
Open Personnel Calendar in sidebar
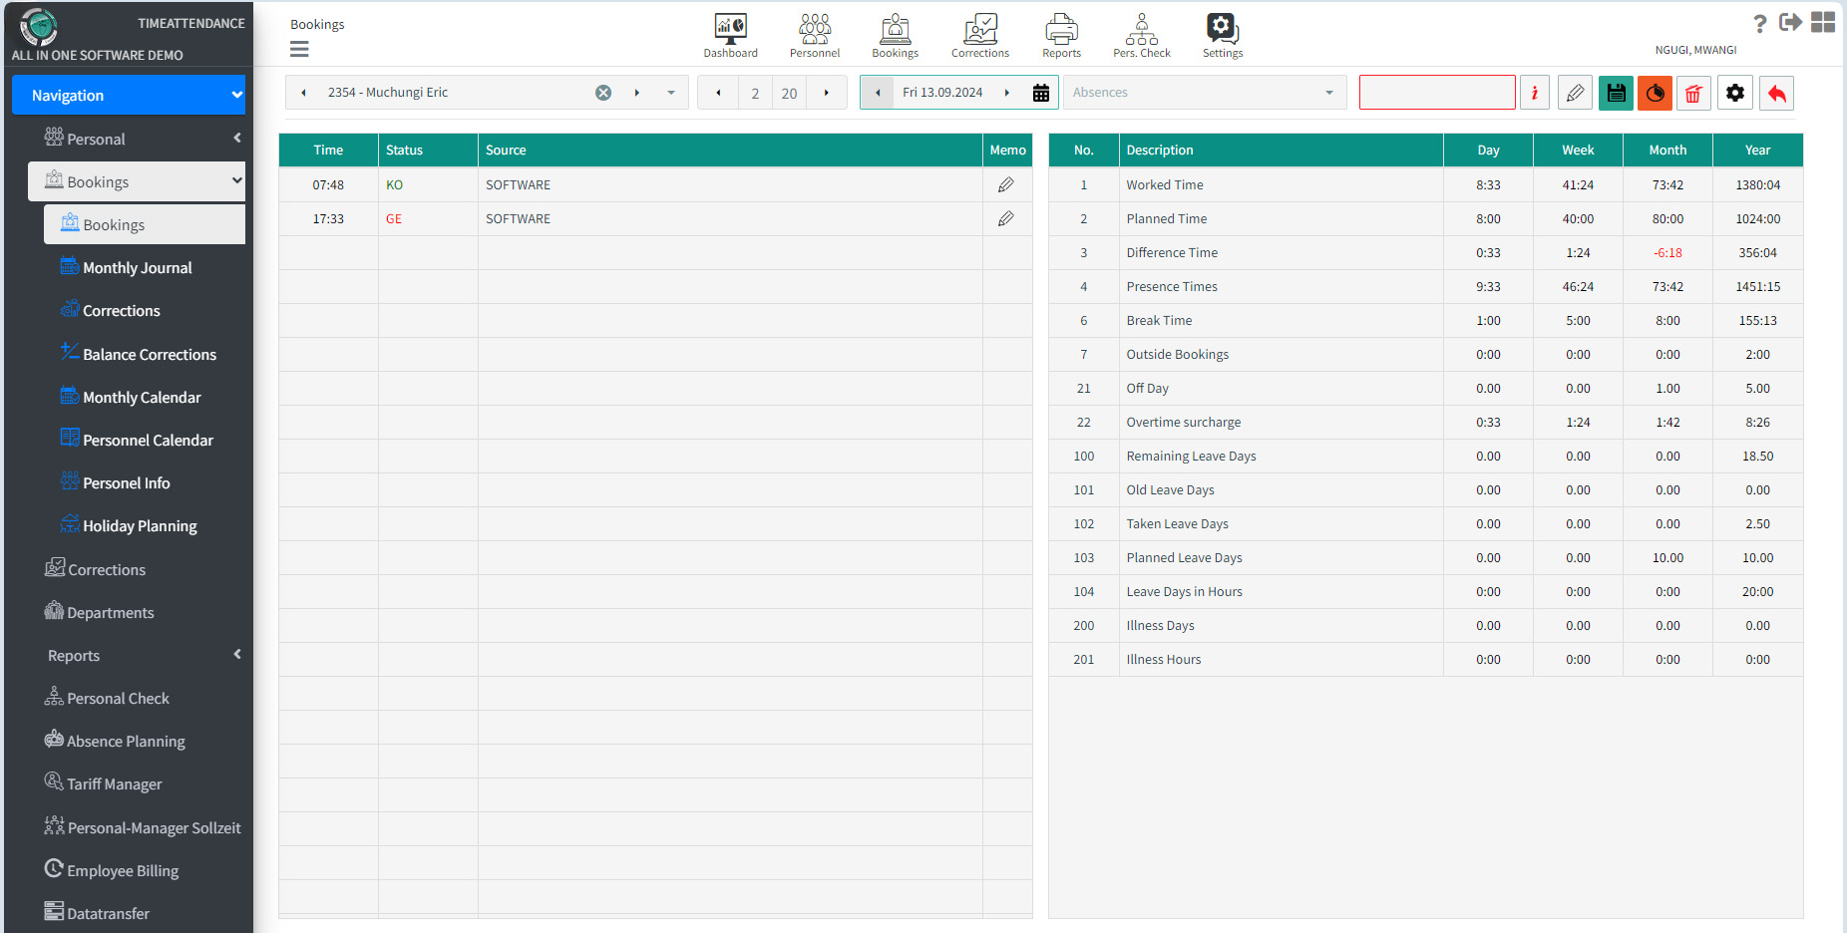148,440
